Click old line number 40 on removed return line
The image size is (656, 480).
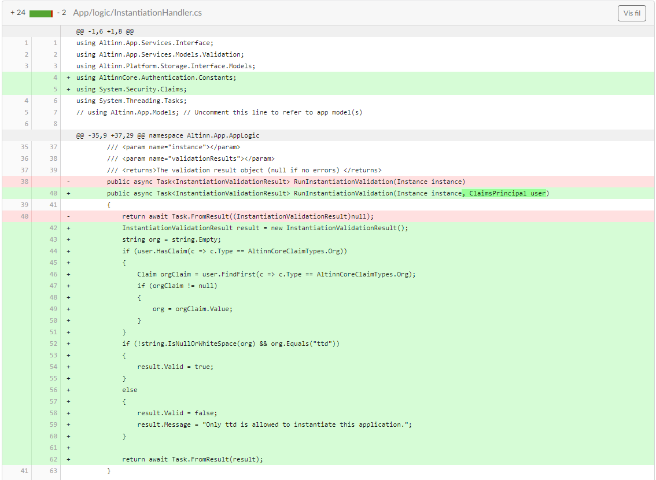(x=25, y=217)
